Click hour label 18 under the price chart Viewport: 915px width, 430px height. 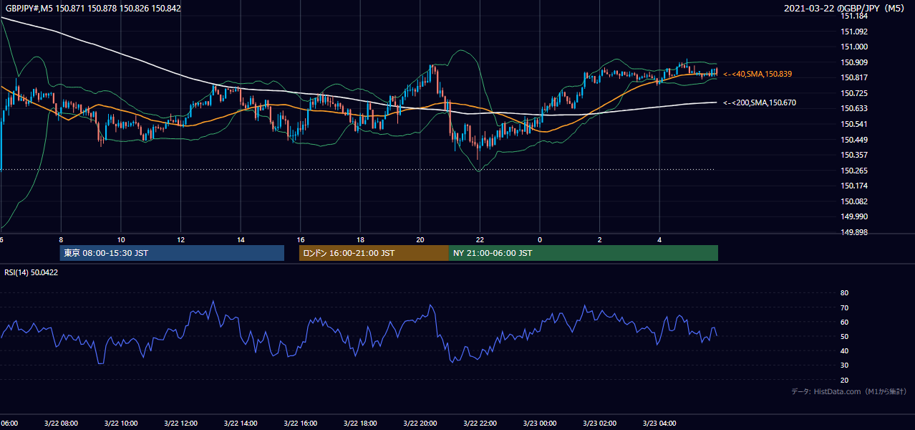point(360,240)
